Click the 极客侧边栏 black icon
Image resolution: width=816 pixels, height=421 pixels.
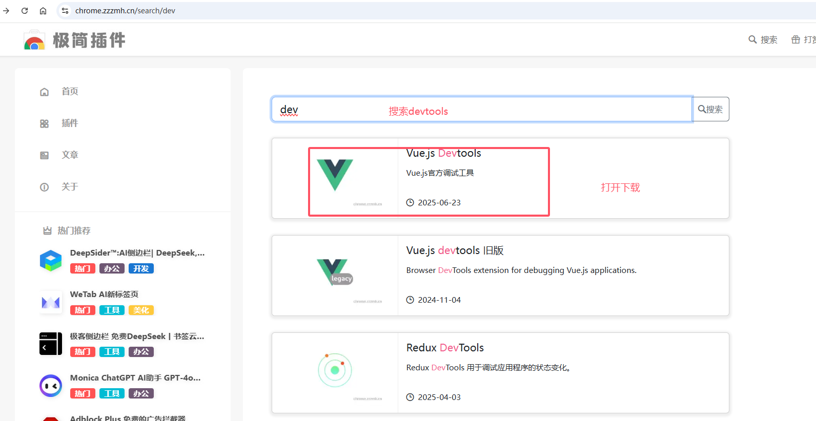coord(51,344)
